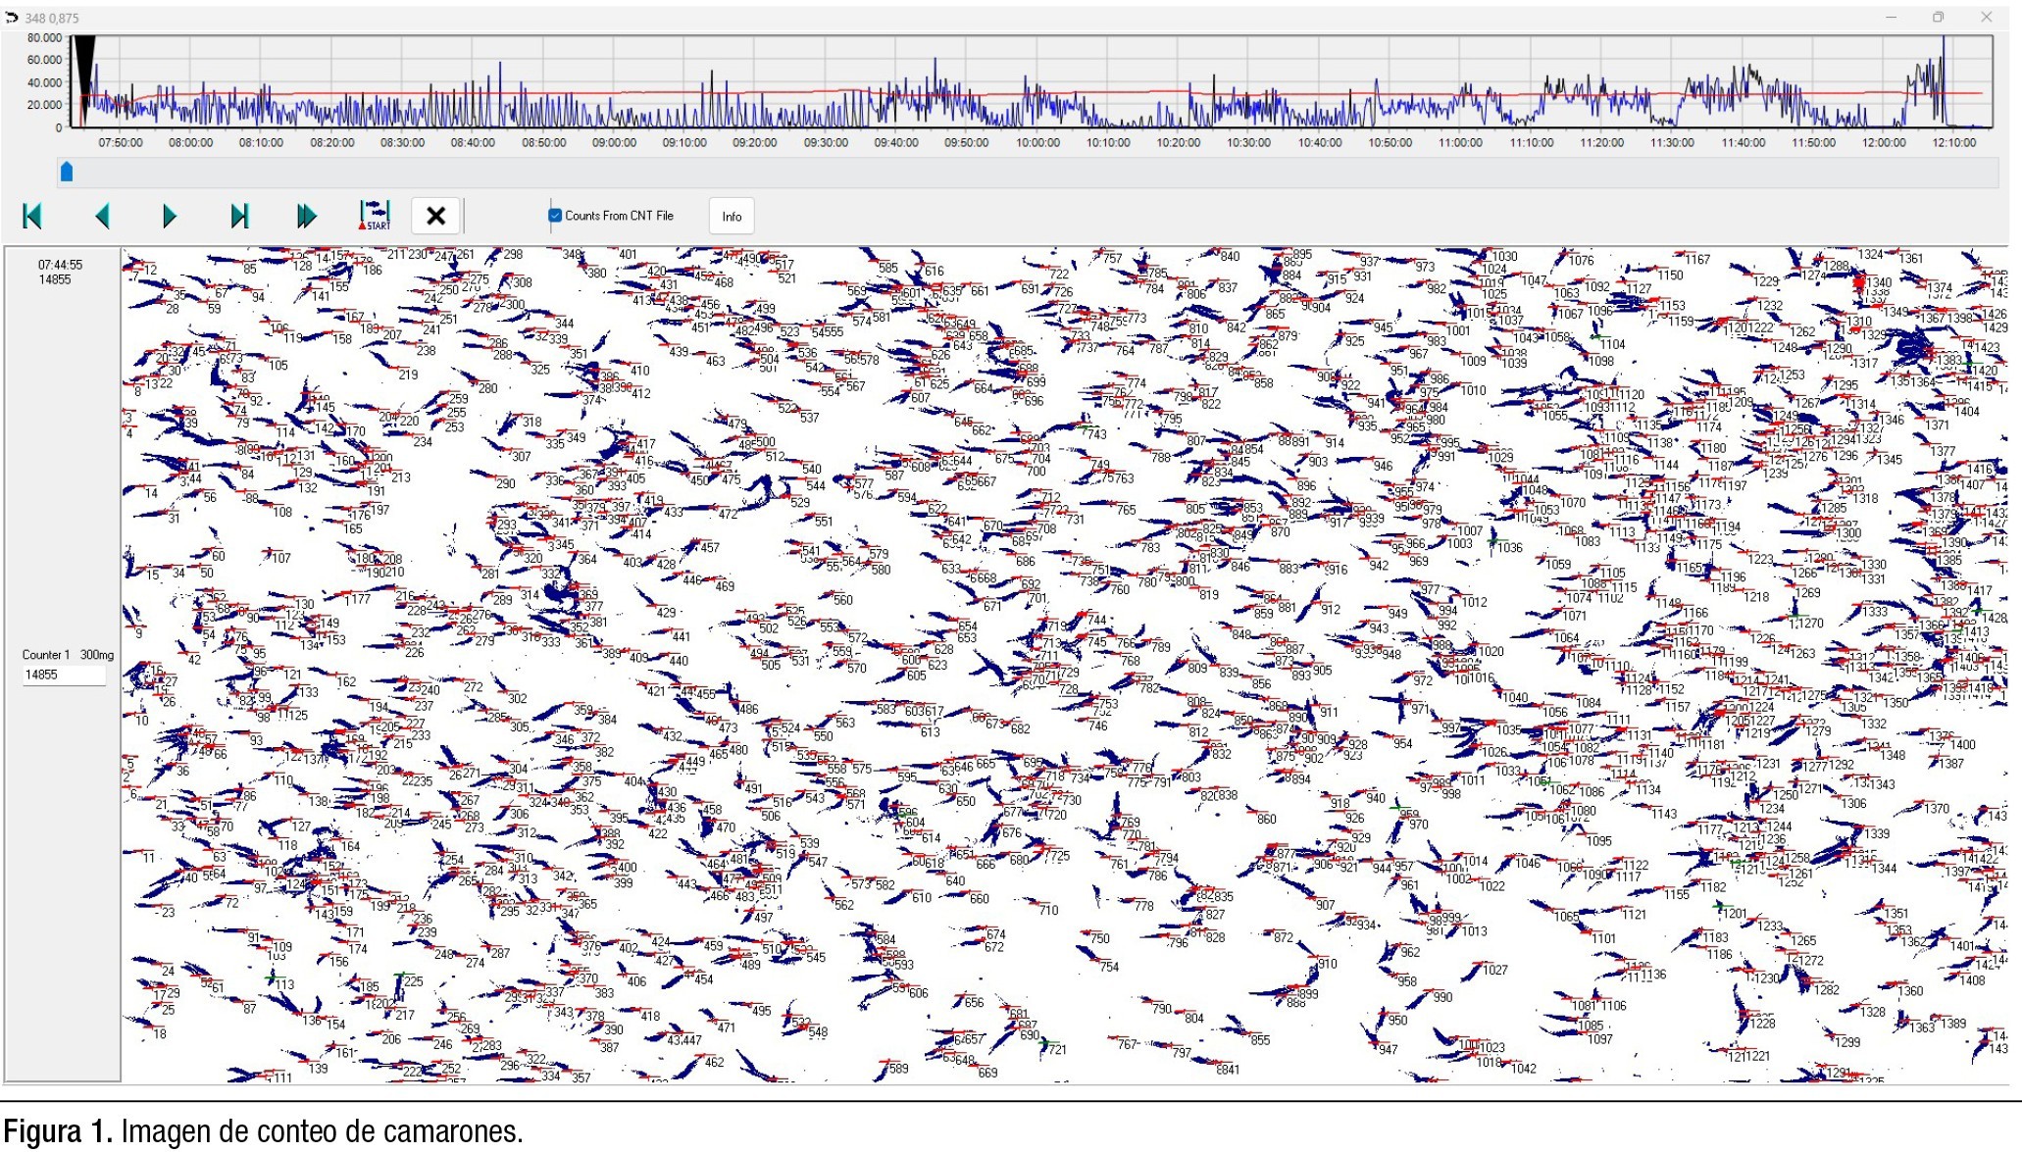Restore down the window
The image size is (2022, 1152).
1938,17
